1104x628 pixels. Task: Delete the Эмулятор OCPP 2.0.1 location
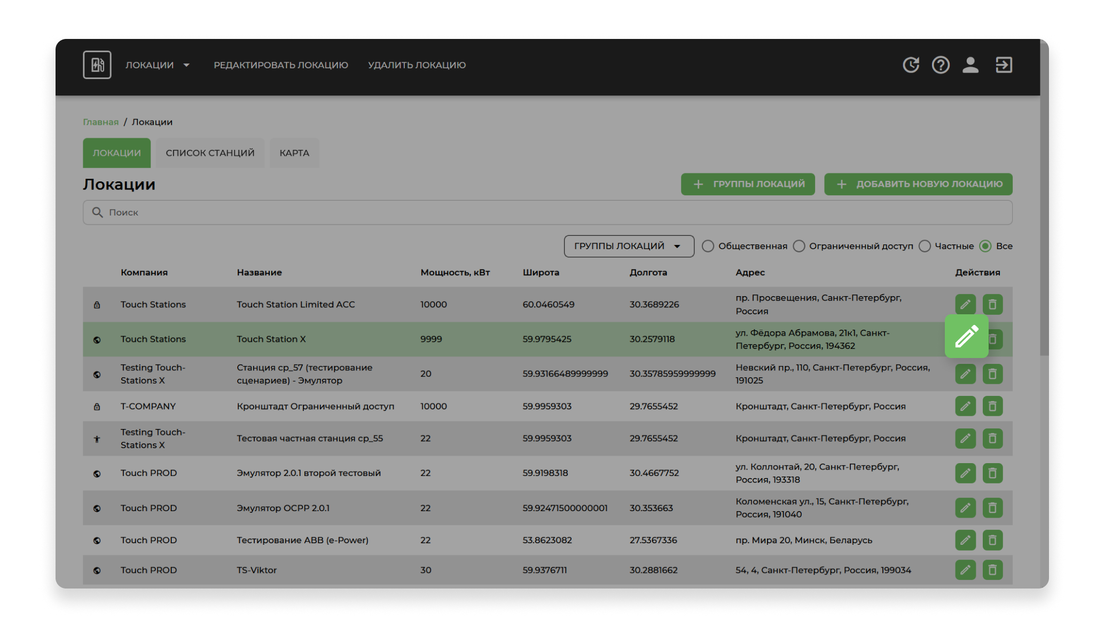(992, 507)
